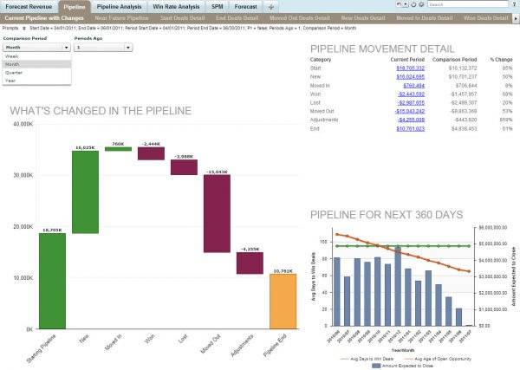
Task: Open the Periods Ago dropdown
Action: (104, 48)
